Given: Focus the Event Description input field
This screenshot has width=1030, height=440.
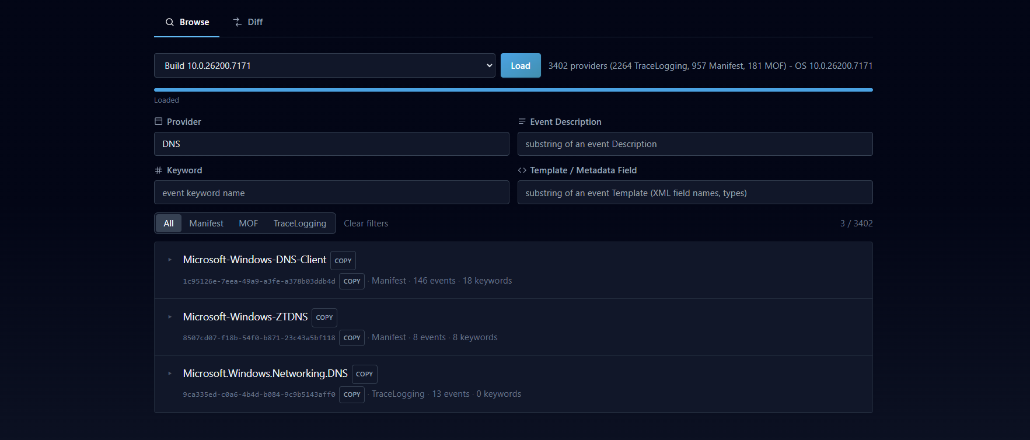Looking at the screenshot, I should 695,144.
